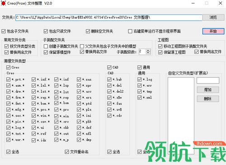The height and width of the screenshot is (165, 226).
Task: Focus the 文件夹 path input field
Action: tap(108, 18)
